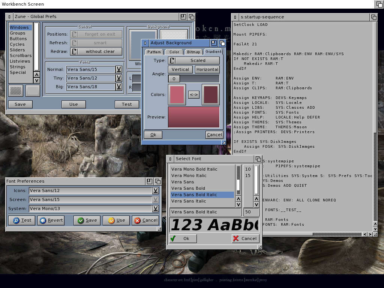Click Test button in Zune prefs
Screen dimensions: 384x288
[x=127, y=104]
